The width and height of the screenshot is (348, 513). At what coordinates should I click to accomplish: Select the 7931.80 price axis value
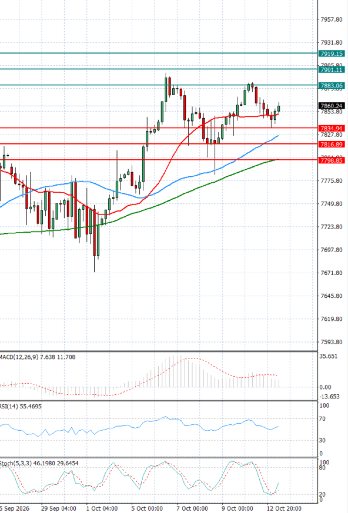(331, 42)
